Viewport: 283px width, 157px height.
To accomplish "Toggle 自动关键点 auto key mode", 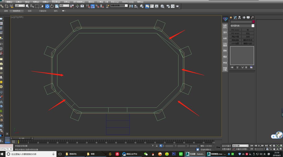I will coord(226,146).
